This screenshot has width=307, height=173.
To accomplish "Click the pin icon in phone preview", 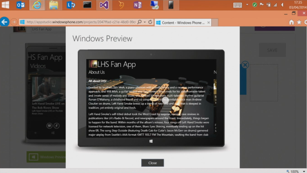I will (x=57, y=126).
